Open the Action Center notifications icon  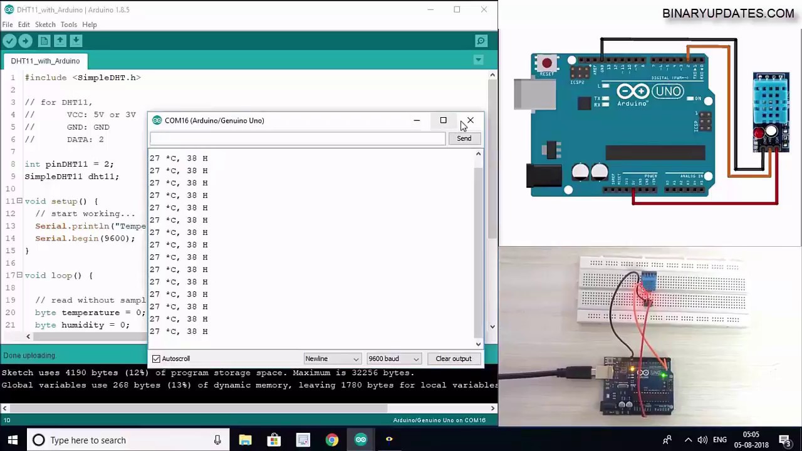[x=784, y=440]
